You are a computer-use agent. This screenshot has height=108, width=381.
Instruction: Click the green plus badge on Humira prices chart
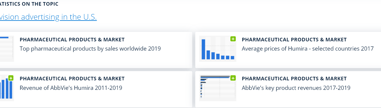coord(233,39)
